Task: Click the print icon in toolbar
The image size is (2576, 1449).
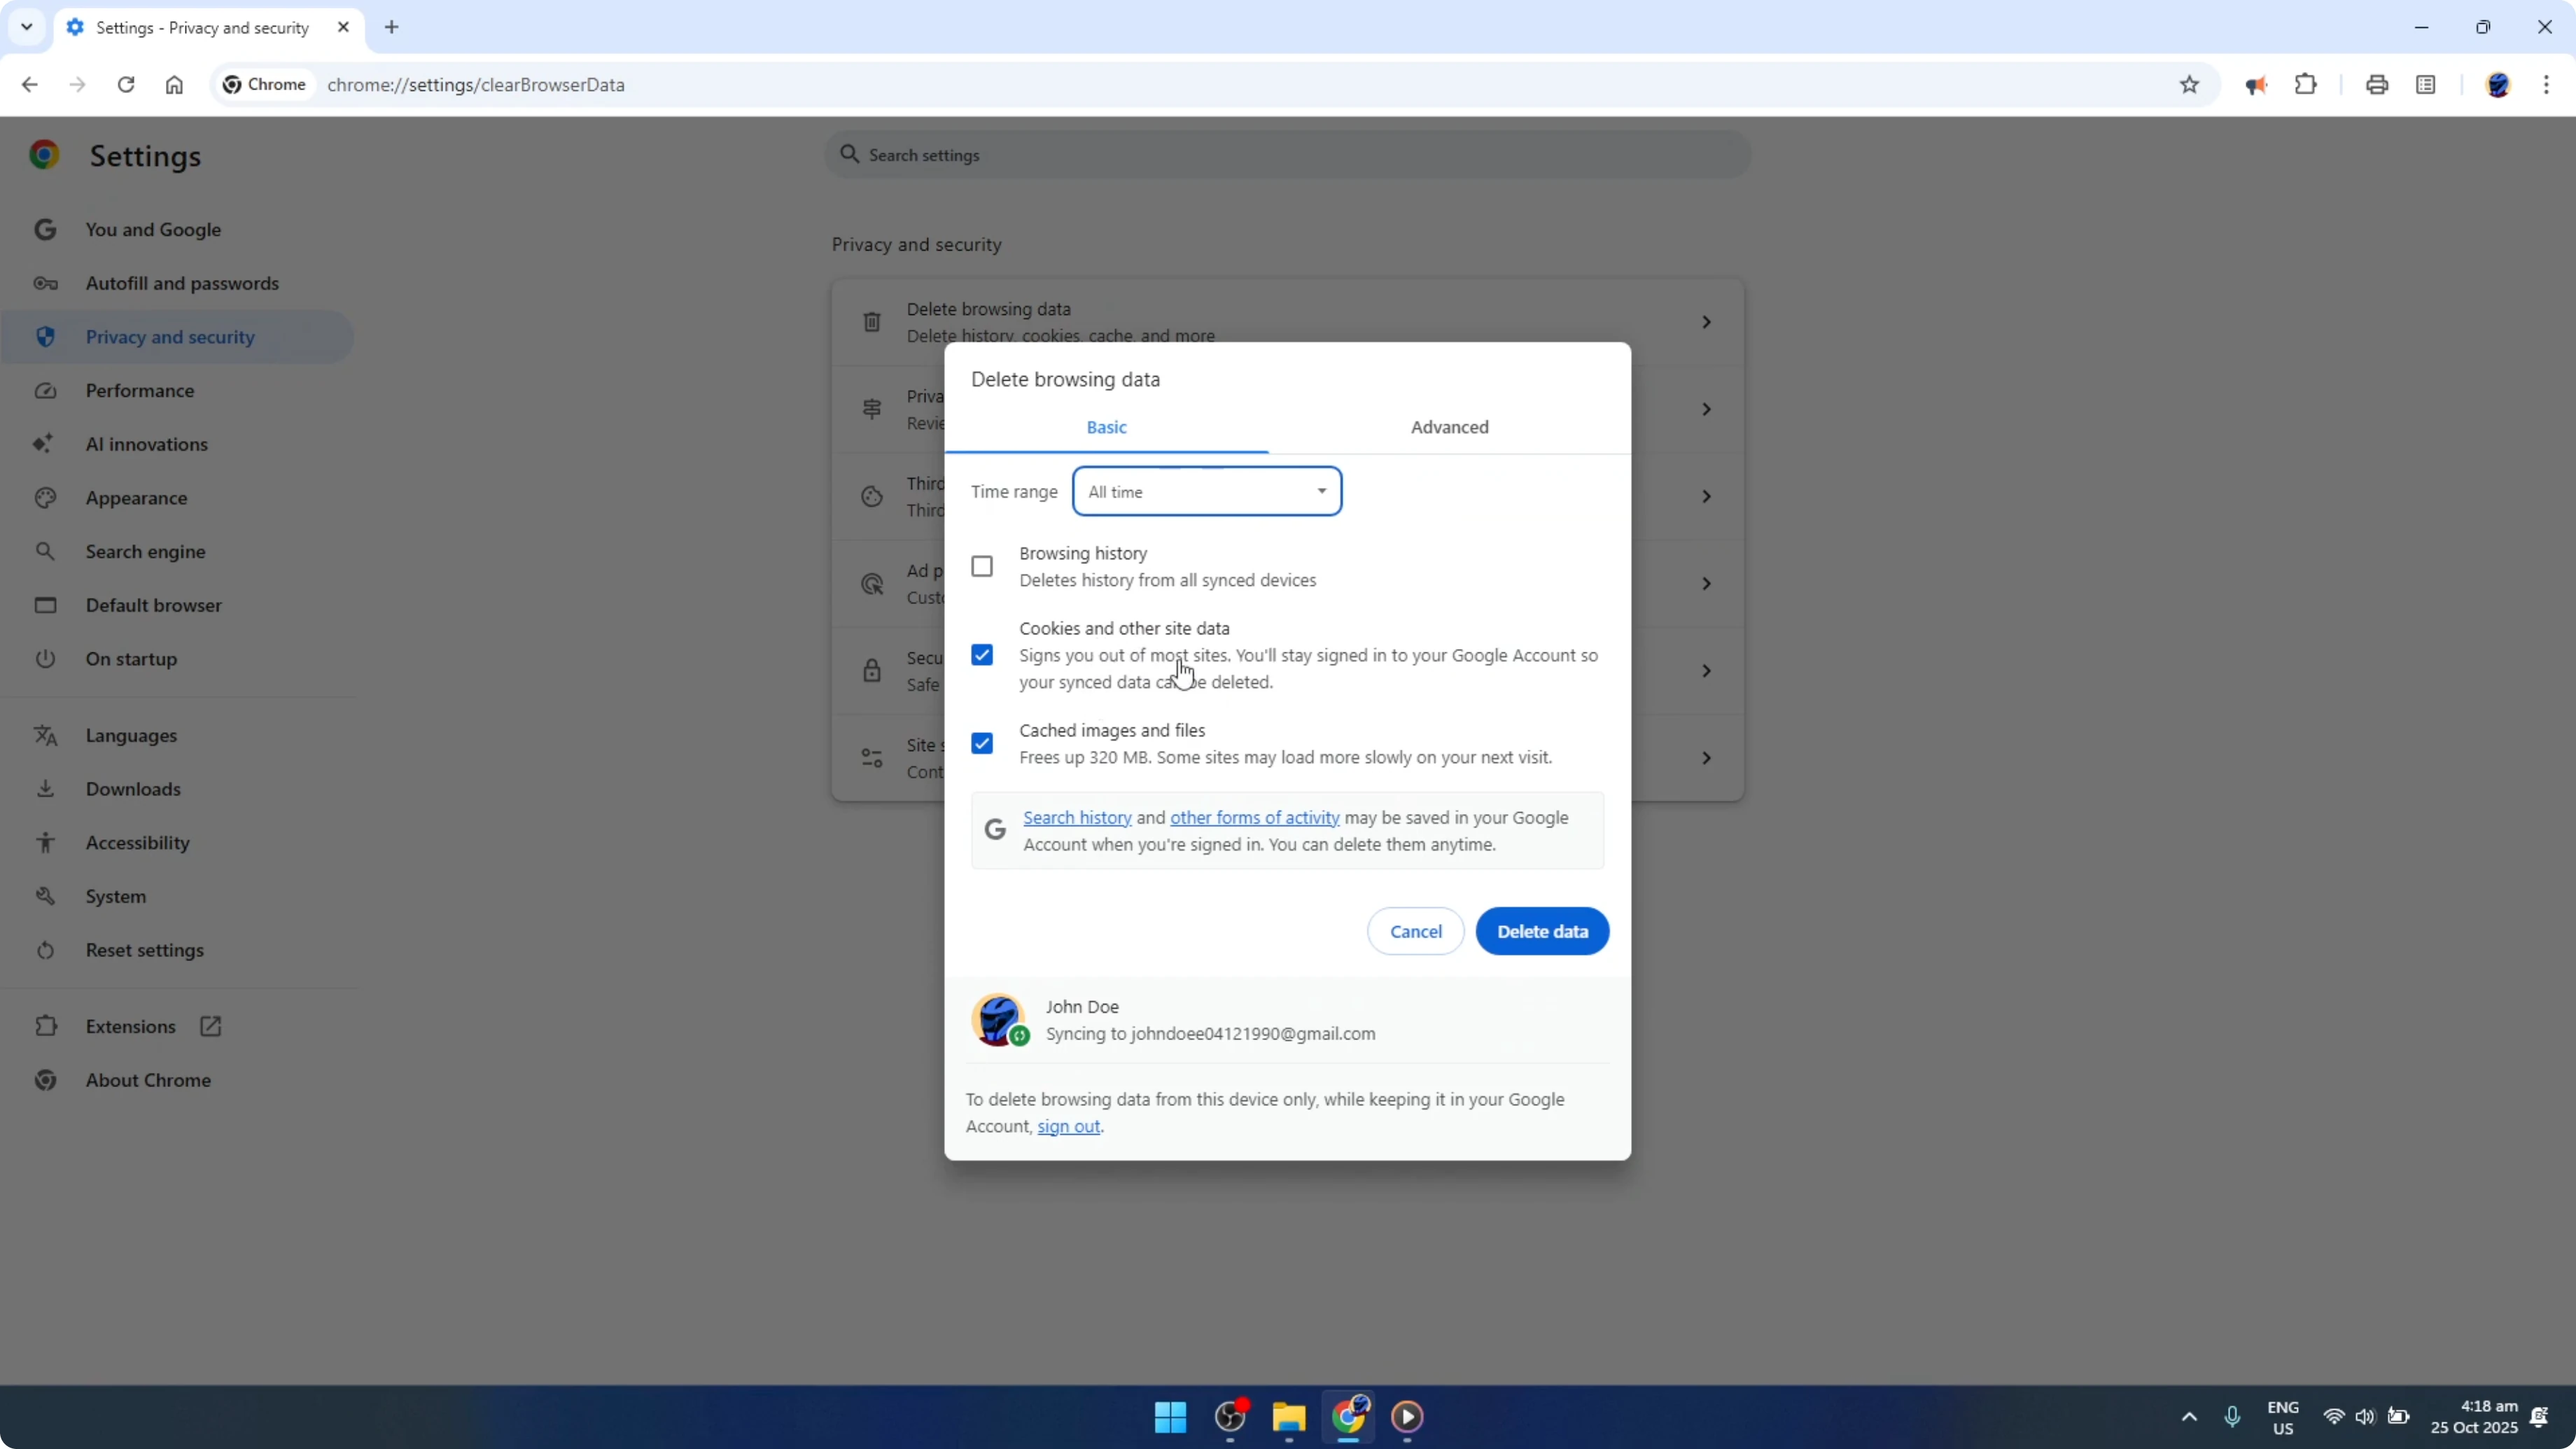Action: click(2377, 85)
